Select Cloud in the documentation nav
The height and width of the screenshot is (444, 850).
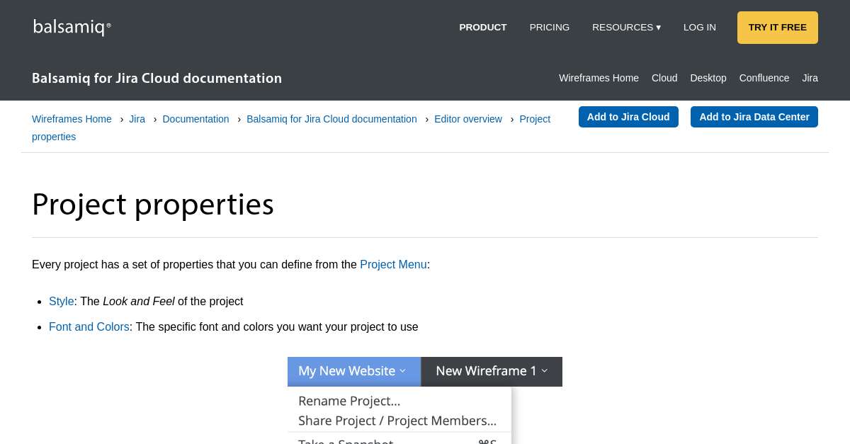click(664, 78)
